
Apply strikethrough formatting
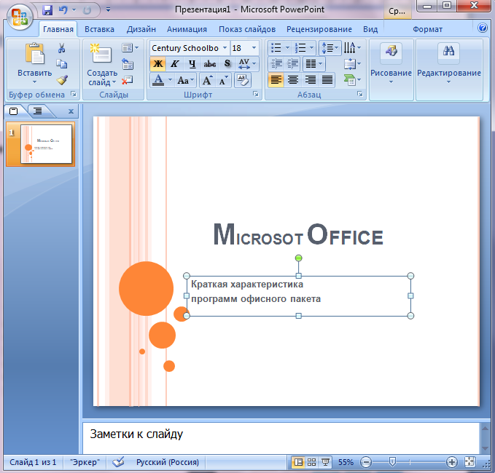210,64
